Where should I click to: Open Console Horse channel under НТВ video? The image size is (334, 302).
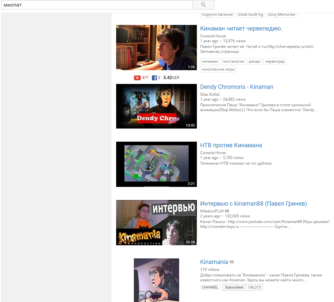click(213, 153)
